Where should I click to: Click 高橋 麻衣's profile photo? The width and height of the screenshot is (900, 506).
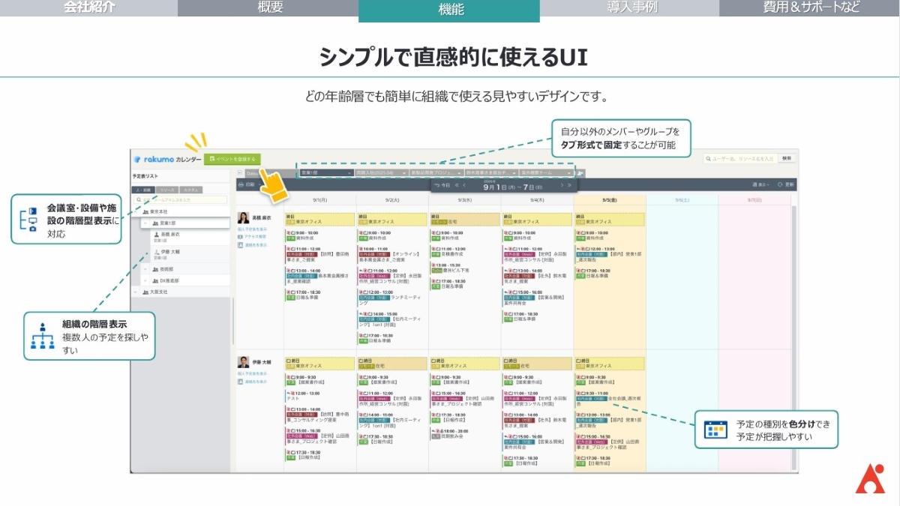(x=244, y=218)
